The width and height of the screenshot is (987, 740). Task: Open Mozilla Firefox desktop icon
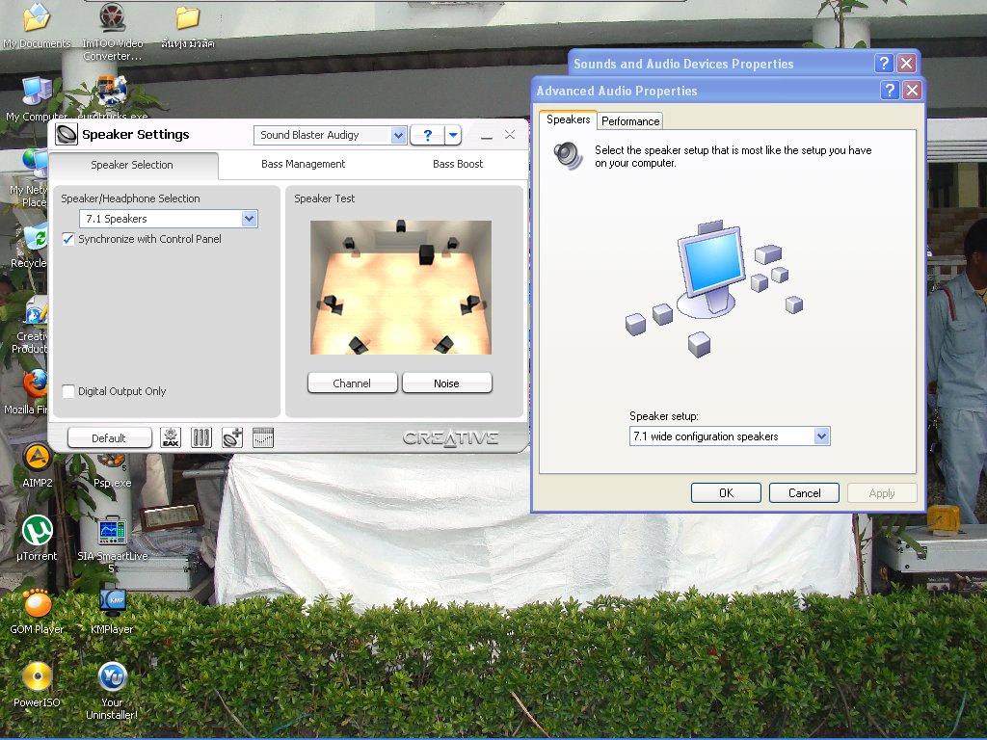(26, 392)
